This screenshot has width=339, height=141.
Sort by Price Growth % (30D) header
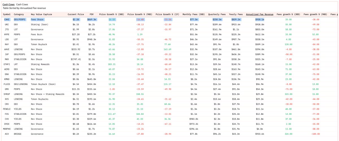[x=111, y=14]
